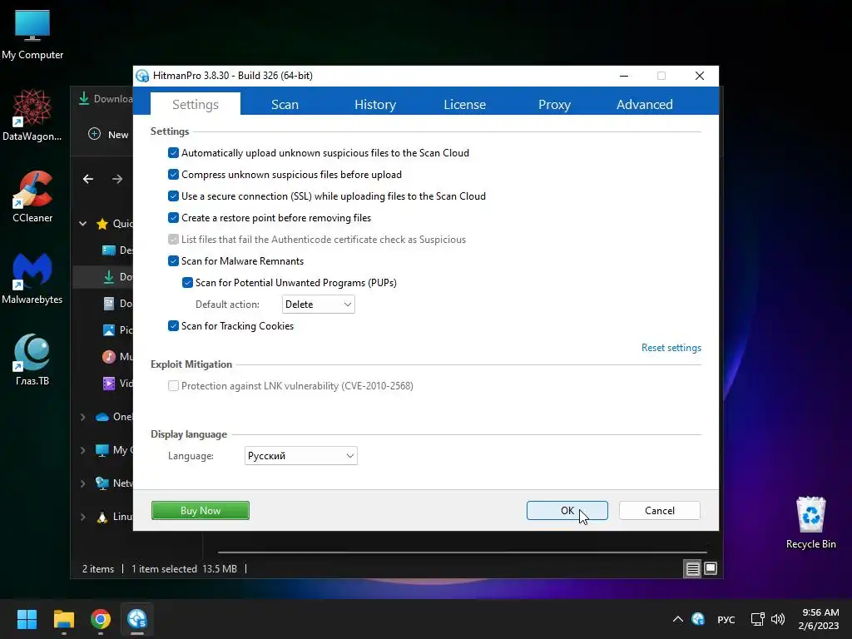Viewport: 852px width, 639px height.
Task: Open File Explorer from the taskbar
Action: 63,619
